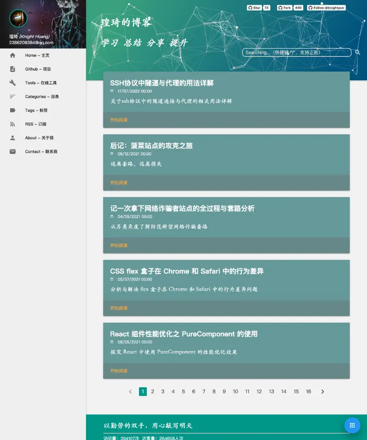
Task: Click 开始阅读 under 菠菜站点 post
Action: 119,183
